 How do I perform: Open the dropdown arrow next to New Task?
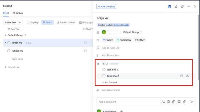[x=20, y=22]
